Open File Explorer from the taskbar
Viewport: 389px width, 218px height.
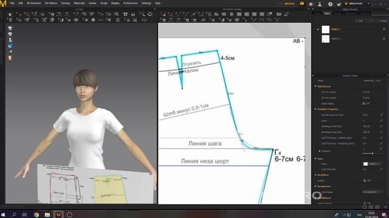(x=47, y=214)
